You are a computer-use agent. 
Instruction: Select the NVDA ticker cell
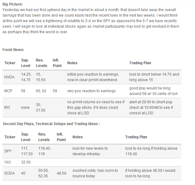point(9,77)
